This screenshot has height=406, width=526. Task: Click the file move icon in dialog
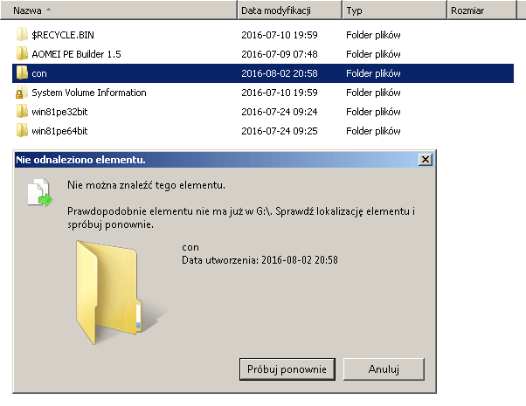coord(39,192)
